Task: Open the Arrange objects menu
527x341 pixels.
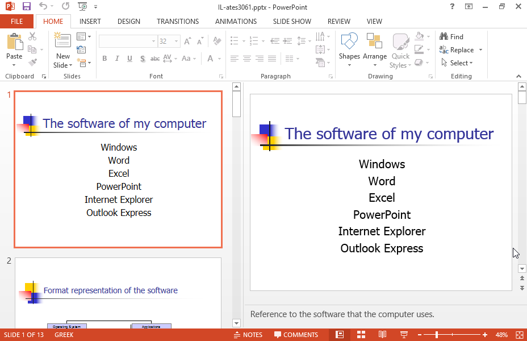Action: [375, 50]
